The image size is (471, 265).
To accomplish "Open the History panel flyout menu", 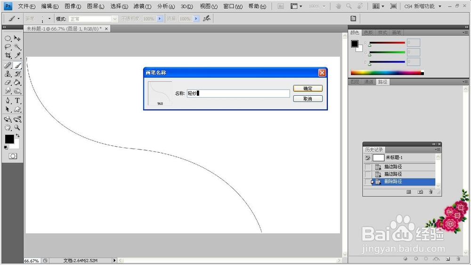I will click(438, 149).
